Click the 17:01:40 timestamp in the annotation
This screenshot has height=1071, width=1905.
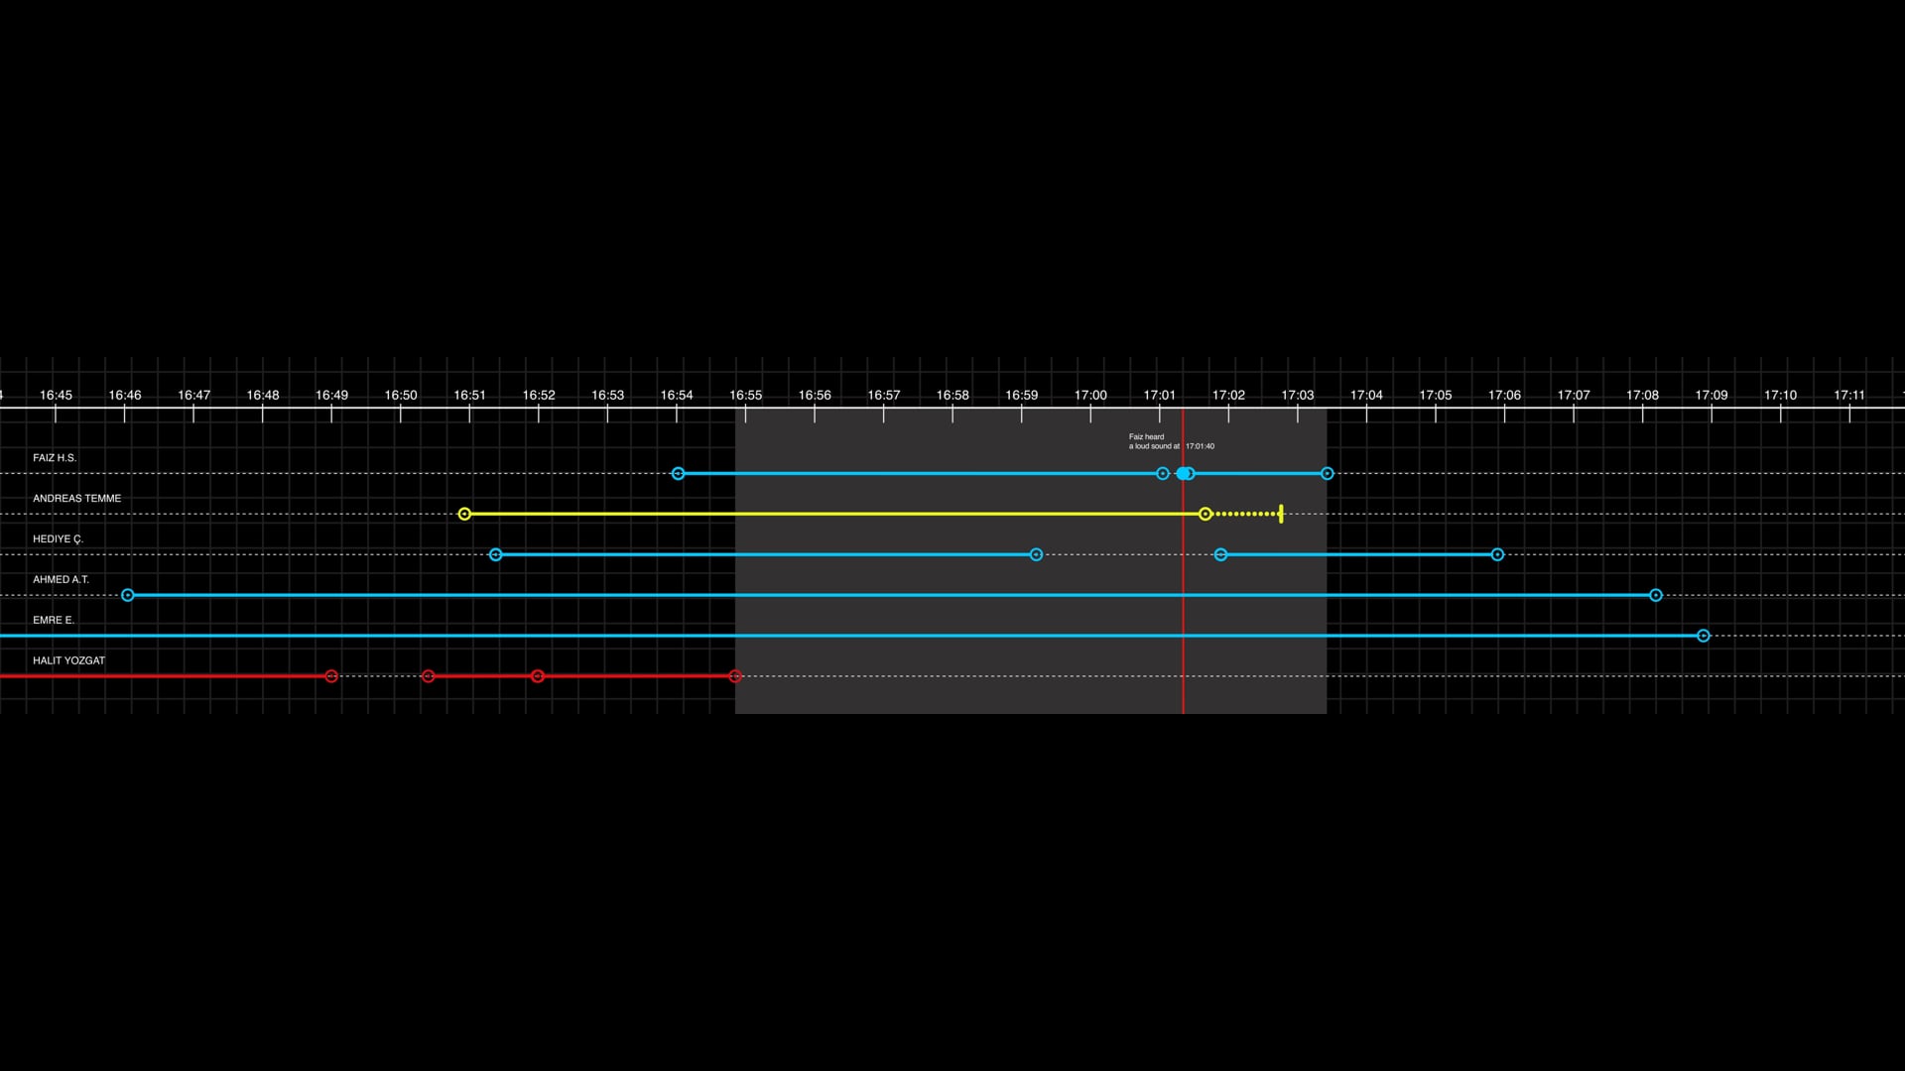click(1201, 446)
